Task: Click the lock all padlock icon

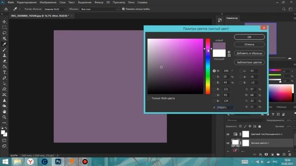Action: pyautogui.click(x=259, y=126)
